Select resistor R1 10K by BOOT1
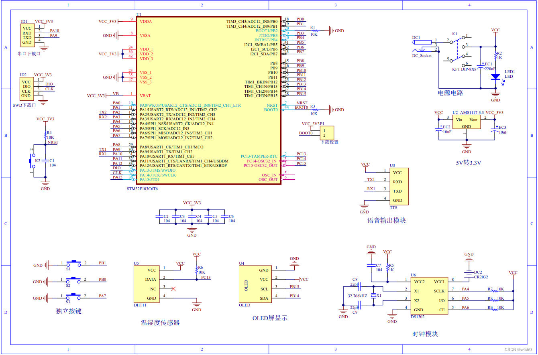 point(315,30)
